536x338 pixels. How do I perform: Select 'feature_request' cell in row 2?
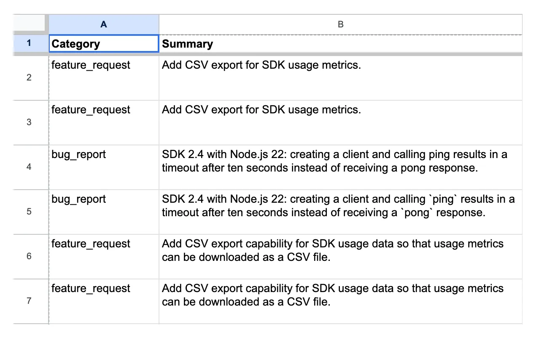point(104,78)
